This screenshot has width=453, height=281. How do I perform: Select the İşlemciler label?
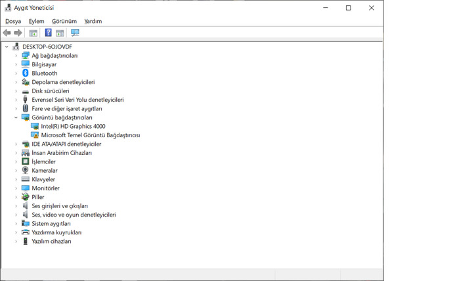coord(43,162)
